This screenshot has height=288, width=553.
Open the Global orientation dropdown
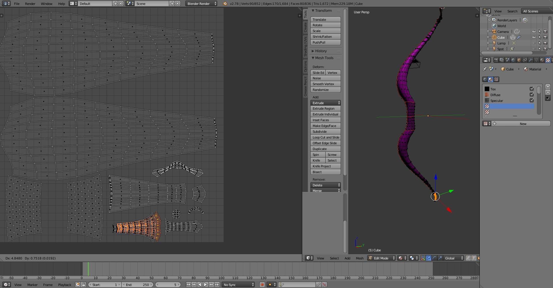point(454,258)
